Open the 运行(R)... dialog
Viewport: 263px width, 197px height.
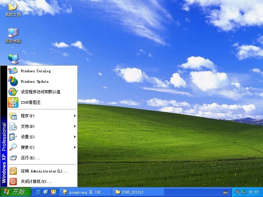(30, 158)
